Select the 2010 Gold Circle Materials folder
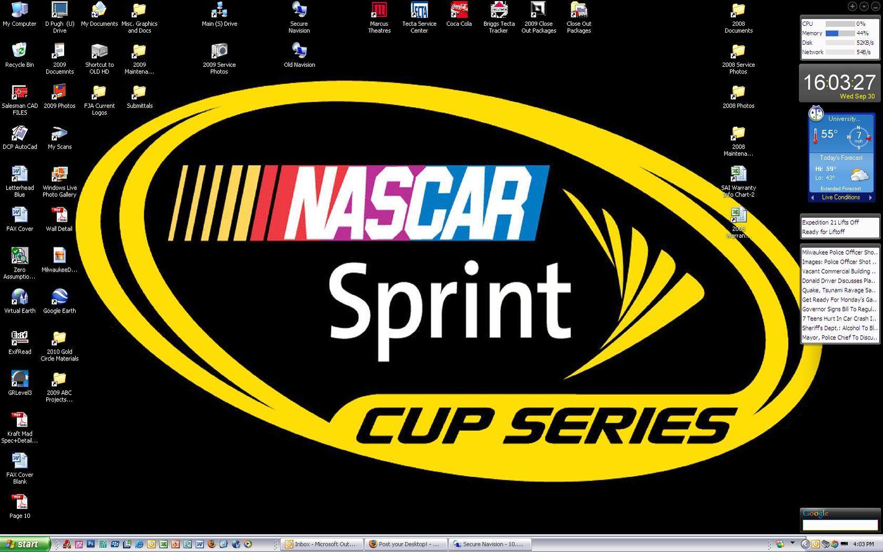The width and height of the screenshot is (883, 552). point(59,346)
